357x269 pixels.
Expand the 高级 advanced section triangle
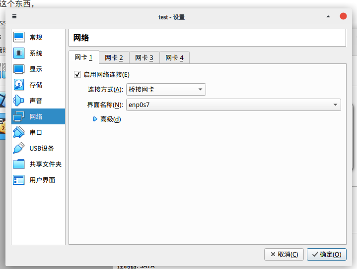(x=95, y=119)
